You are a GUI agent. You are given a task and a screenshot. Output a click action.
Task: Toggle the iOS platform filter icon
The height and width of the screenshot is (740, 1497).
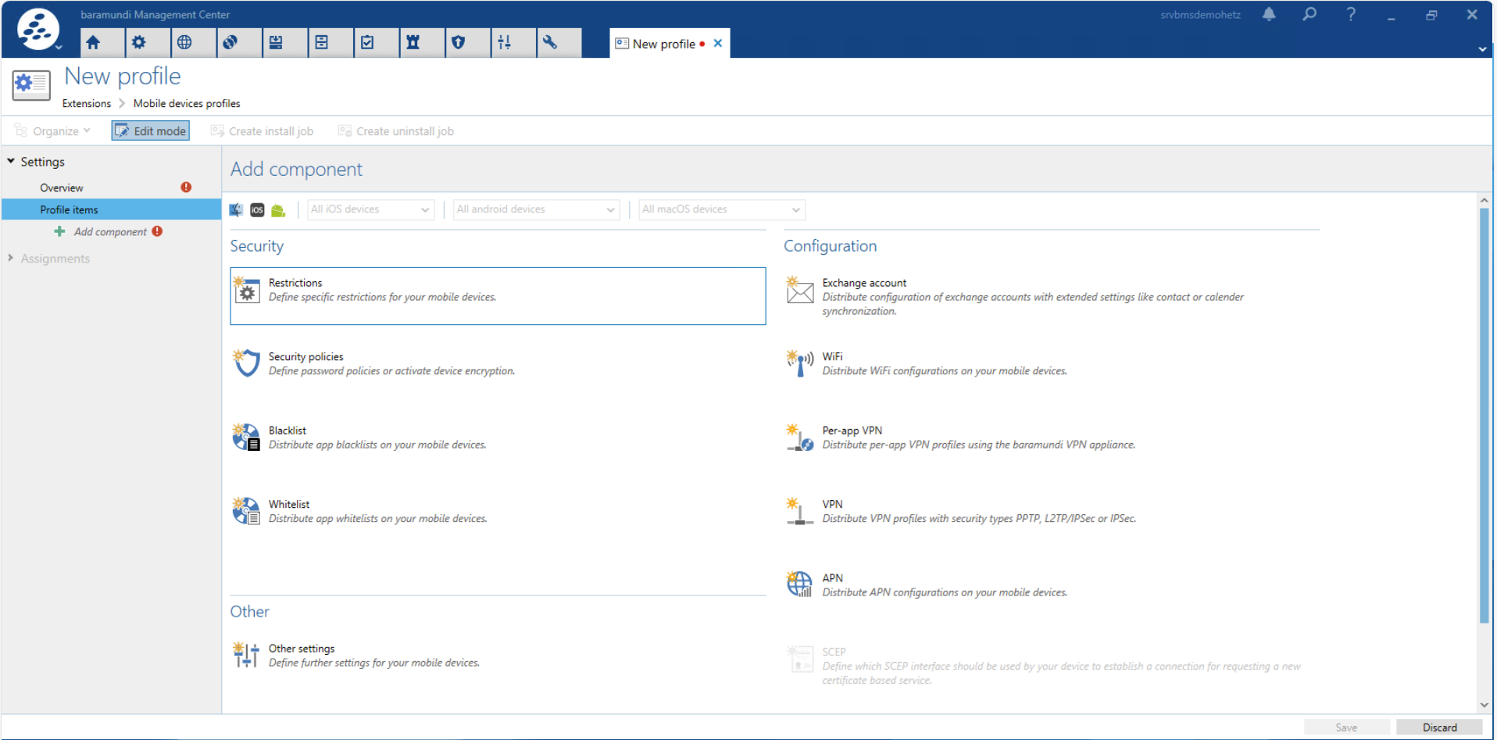pyautogui.click(x=257, y=209)
